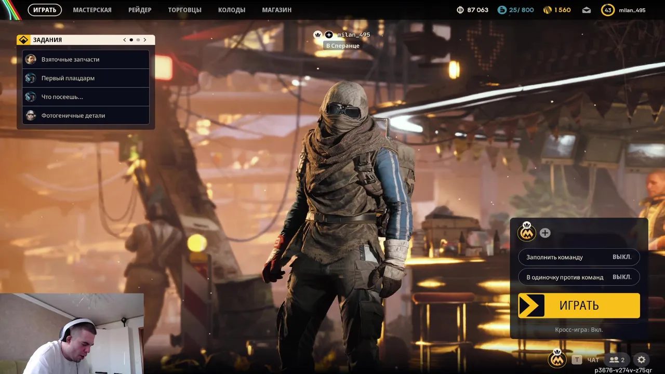Go to previous quests page arrow
The height and width of the screenshot is (374, 665).
(x=125, y=40)
